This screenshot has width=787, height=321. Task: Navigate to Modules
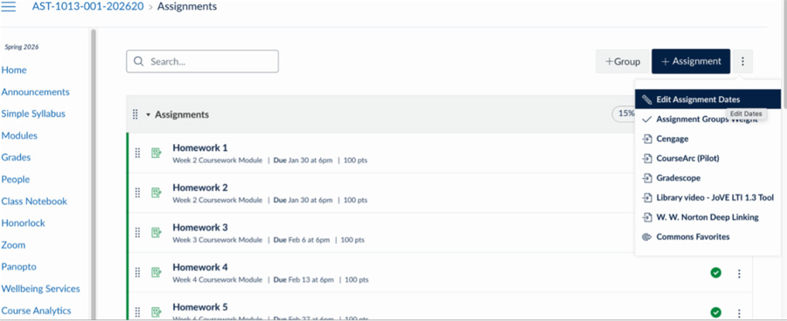(19, 136)
